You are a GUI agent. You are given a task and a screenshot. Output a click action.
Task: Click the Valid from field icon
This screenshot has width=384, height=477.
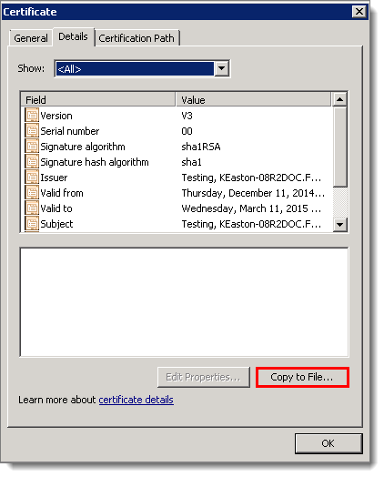(x=32, y=193)
